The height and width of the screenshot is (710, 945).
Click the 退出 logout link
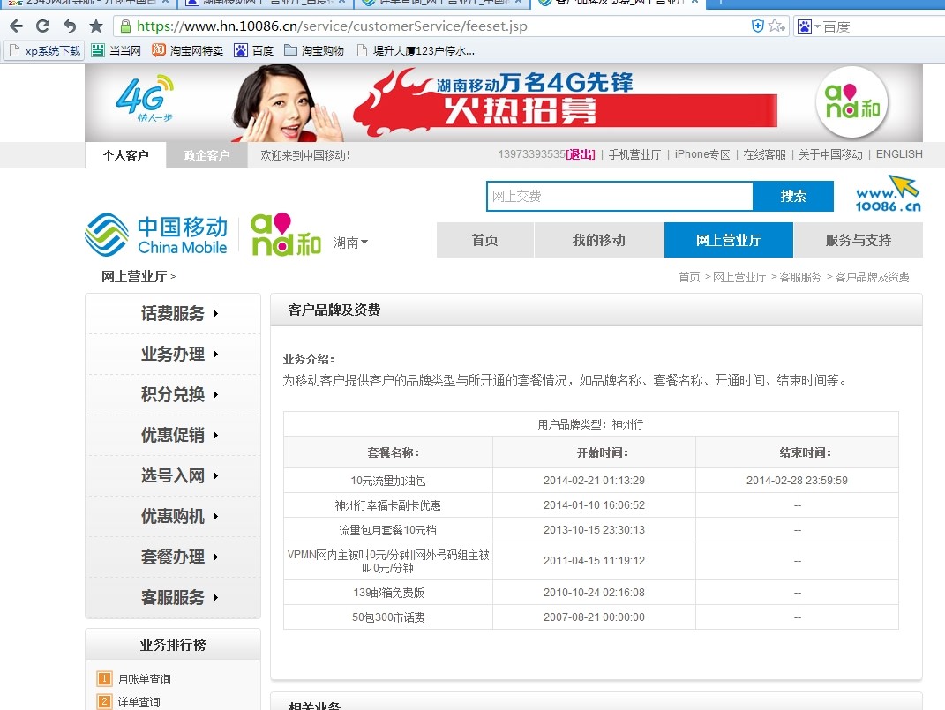581,154
